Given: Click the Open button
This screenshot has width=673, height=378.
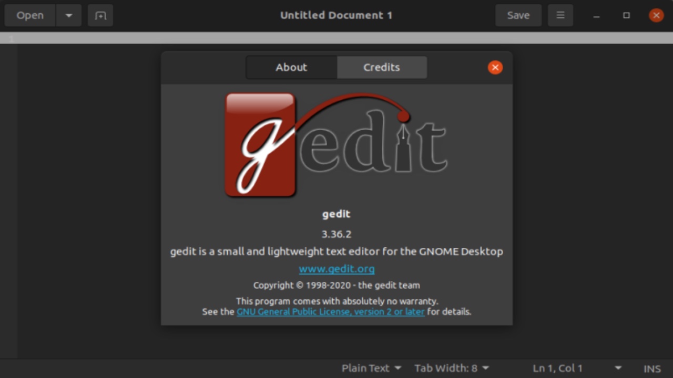Looking at the screenshot, I should tap(30, 16).
